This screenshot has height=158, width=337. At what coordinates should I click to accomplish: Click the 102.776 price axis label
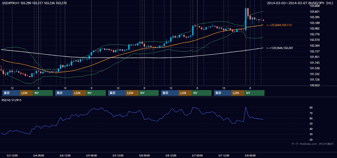[x=314, y=34]
